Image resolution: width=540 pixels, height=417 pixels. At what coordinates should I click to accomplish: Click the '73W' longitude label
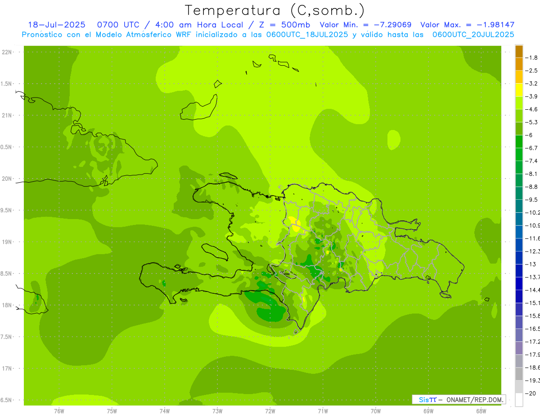coord(217,410)
